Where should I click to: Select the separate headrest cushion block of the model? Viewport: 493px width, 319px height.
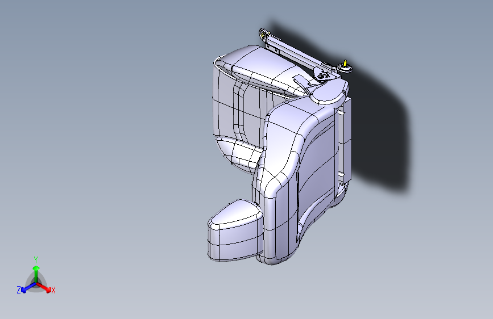point(235,230)
